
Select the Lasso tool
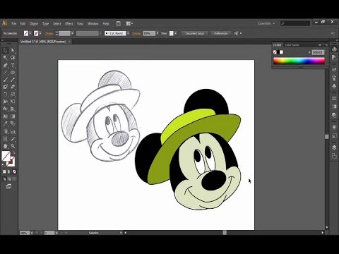[x=13, y=58]
